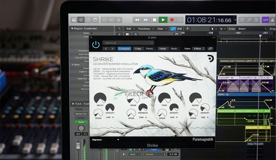Open the LCD display mode arrow
This screenshot has height=160, width=276.
(x=235, y=20)
